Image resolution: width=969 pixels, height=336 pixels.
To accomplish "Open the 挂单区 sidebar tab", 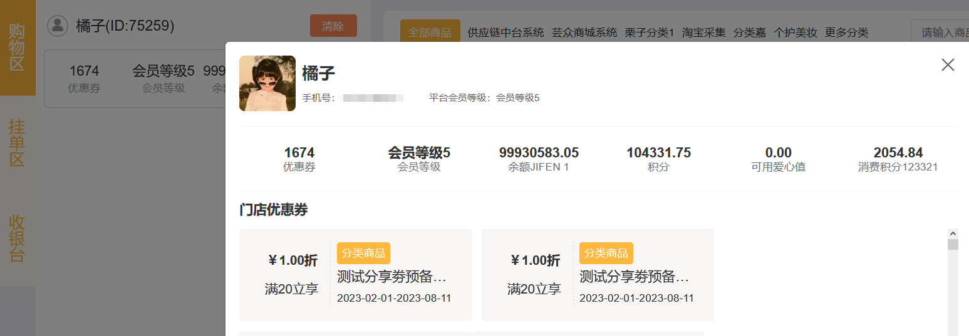I will tap(17, 143).
